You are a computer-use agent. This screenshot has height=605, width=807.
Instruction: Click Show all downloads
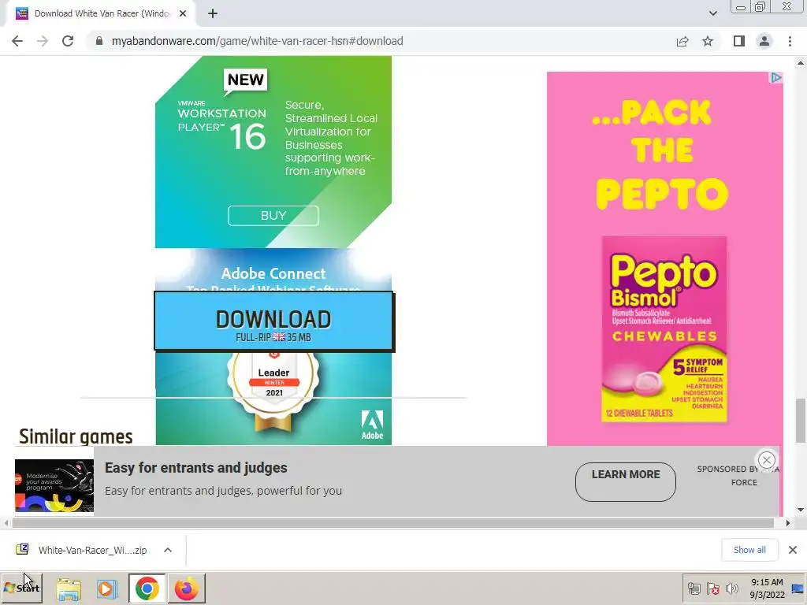tap(749, 550)
